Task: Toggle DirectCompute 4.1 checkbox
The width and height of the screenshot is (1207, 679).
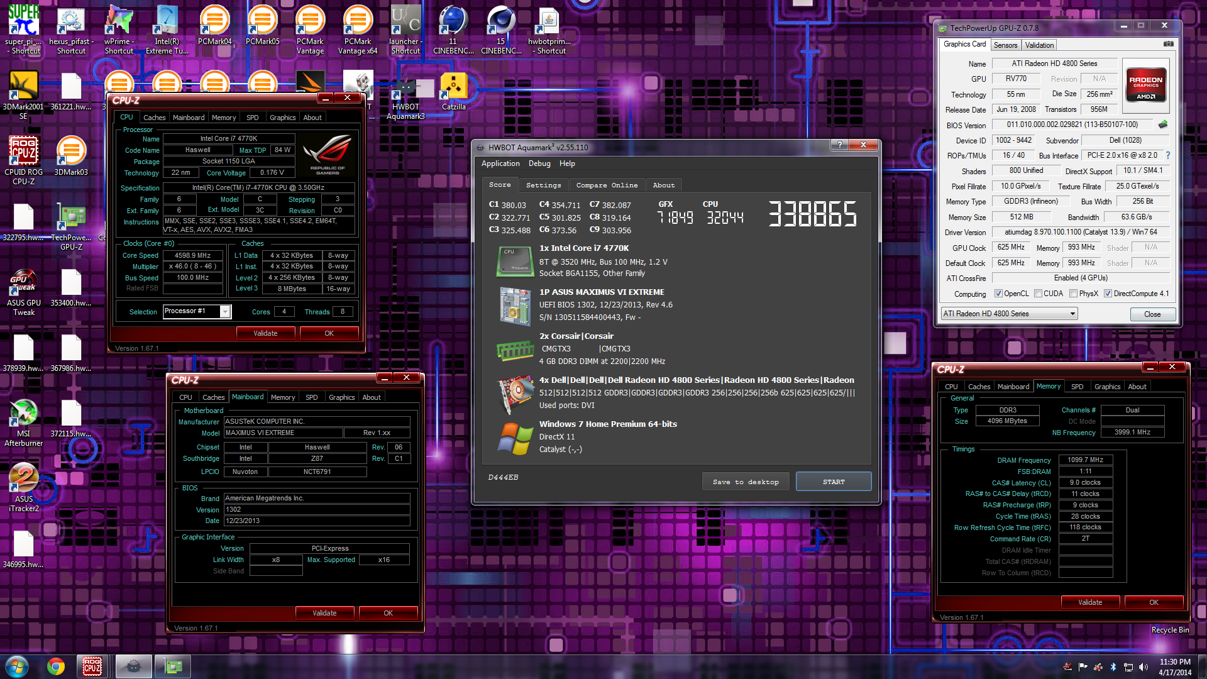Action: coord(1108,294)
